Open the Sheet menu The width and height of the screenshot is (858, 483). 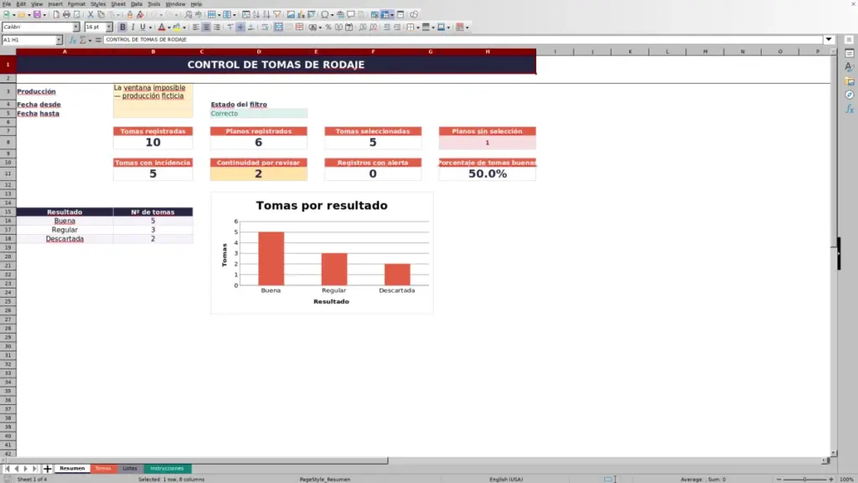(118, 4)
